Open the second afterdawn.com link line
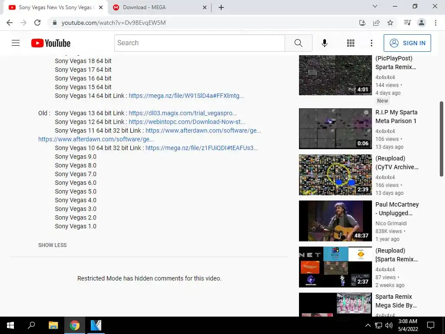 tap(96, 139)
